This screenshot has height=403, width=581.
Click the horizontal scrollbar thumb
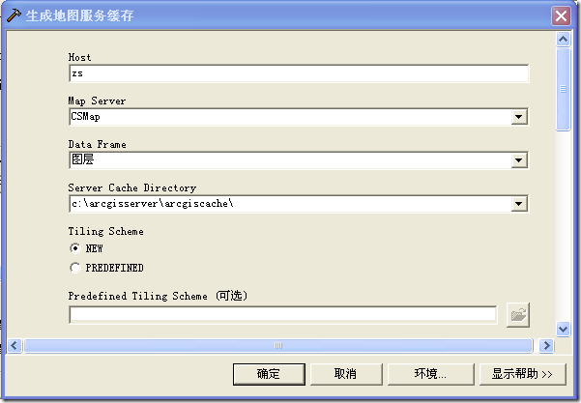coord(278,346)
